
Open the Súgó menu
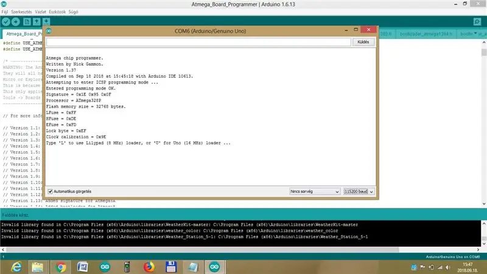73,12
